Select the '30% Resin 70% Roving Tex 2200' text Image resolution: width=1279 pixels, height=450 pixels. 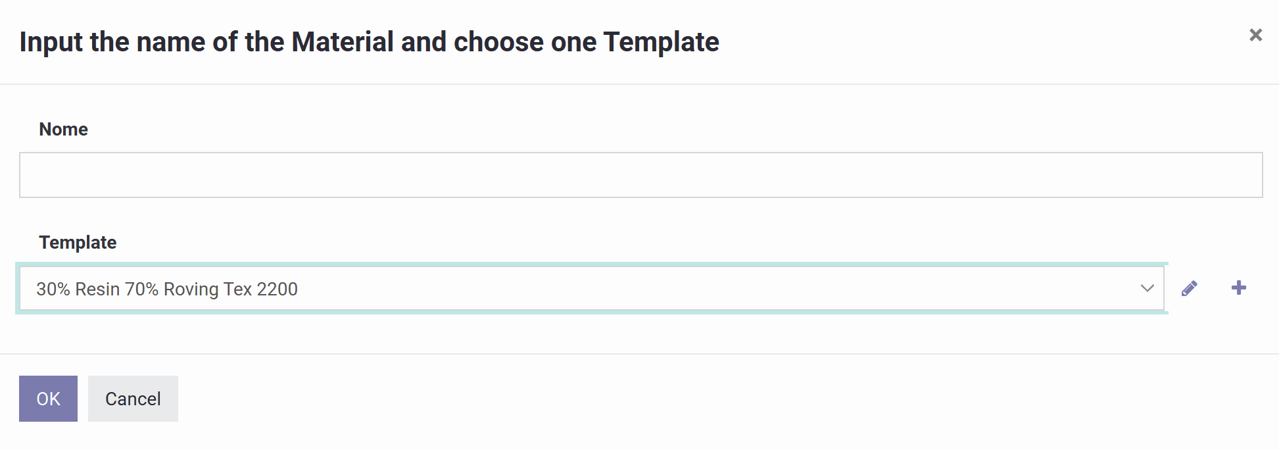click(167, 289)
